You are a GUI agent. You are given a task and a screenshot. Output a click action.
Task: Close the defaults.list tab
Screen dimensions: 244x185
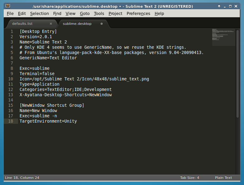51,24
